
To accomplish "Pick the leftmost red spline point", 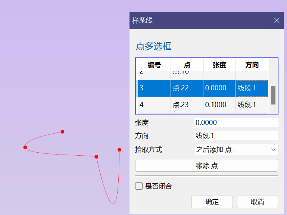I will click(x=25, y=147).
